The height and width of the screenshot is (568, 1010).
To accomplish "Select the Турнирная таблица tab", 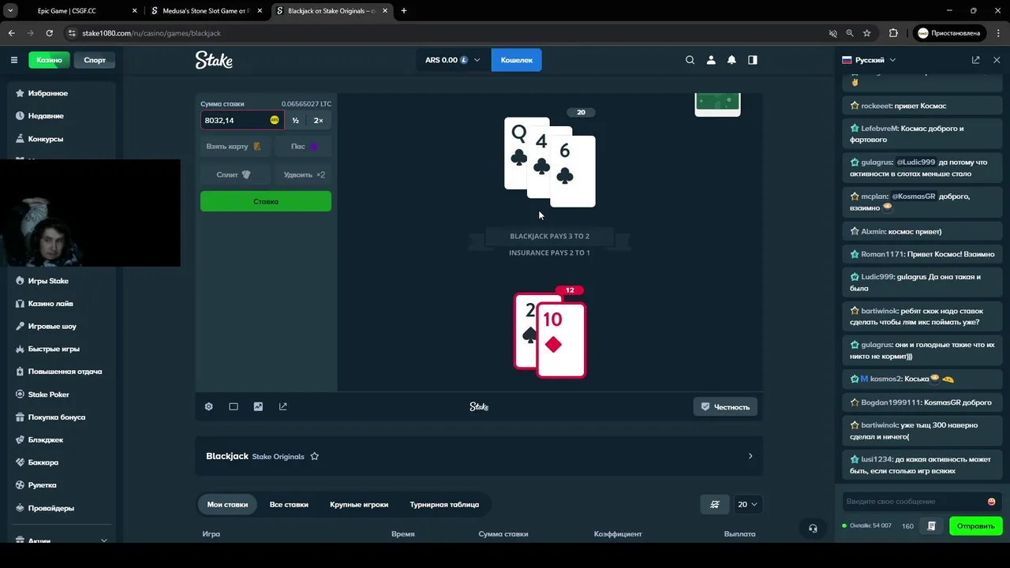I will pos(444,504).
